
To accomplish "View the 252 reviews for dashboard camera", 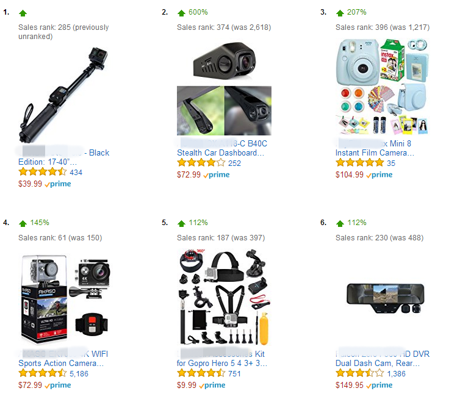I will click(234, 163).
